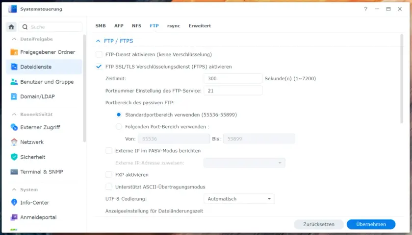Click the home icon in the sidebar

click(x=11, y=27)
